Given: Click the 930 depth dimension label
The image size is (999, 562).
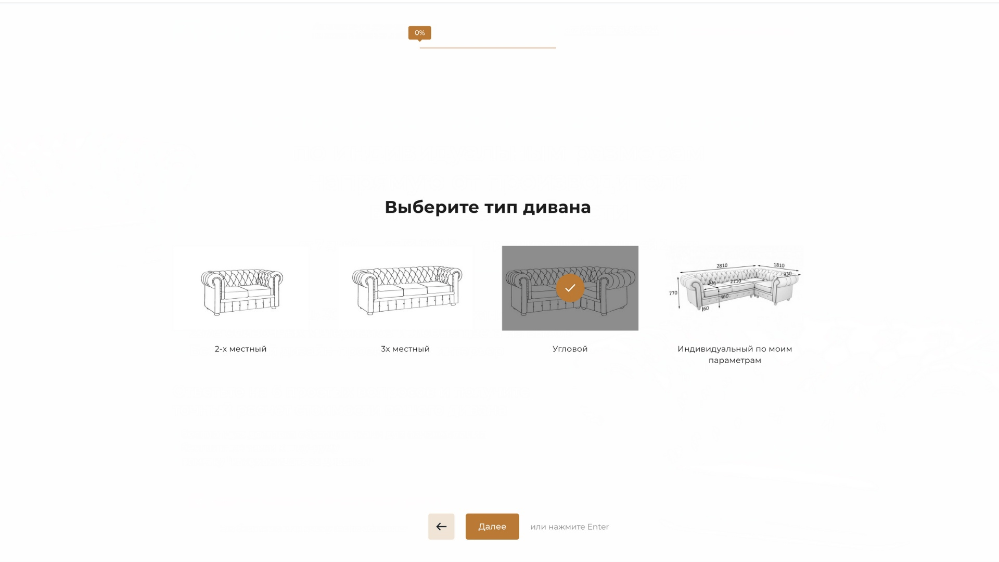Looking at the screenshot, I should pos(787,274).
